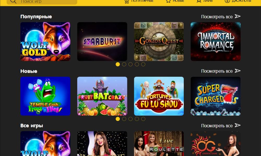The image size is (261, 156).
Task: Launch Gonzo's Quest game tile
Action: (159, 41)
